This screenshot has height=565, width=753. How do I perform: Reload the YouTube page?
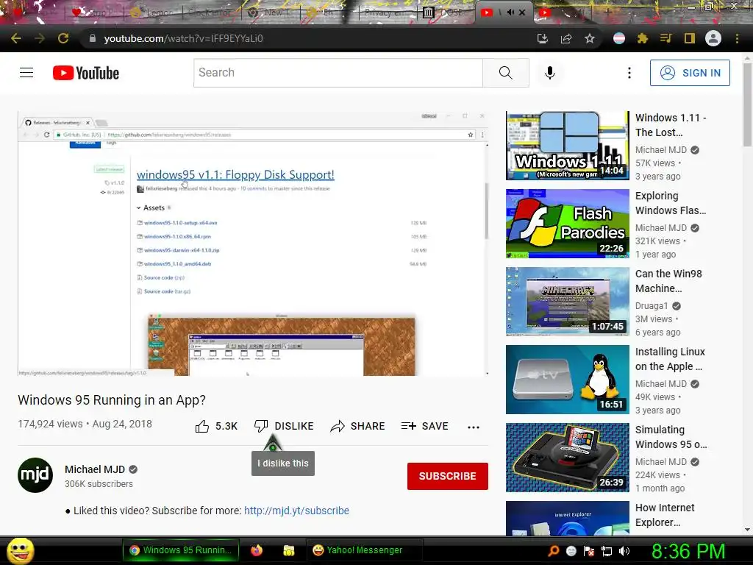click(x=63, y=38)
